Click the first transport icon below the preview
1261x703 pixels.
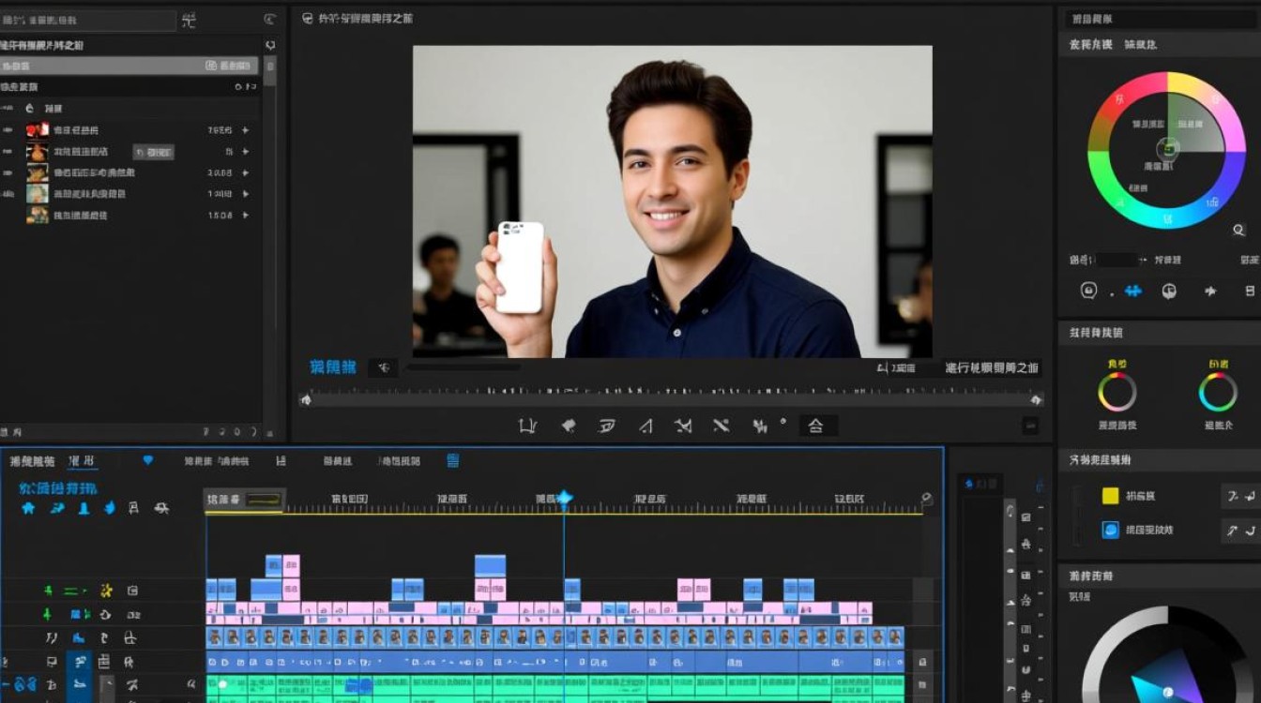(x=527, y=426)
